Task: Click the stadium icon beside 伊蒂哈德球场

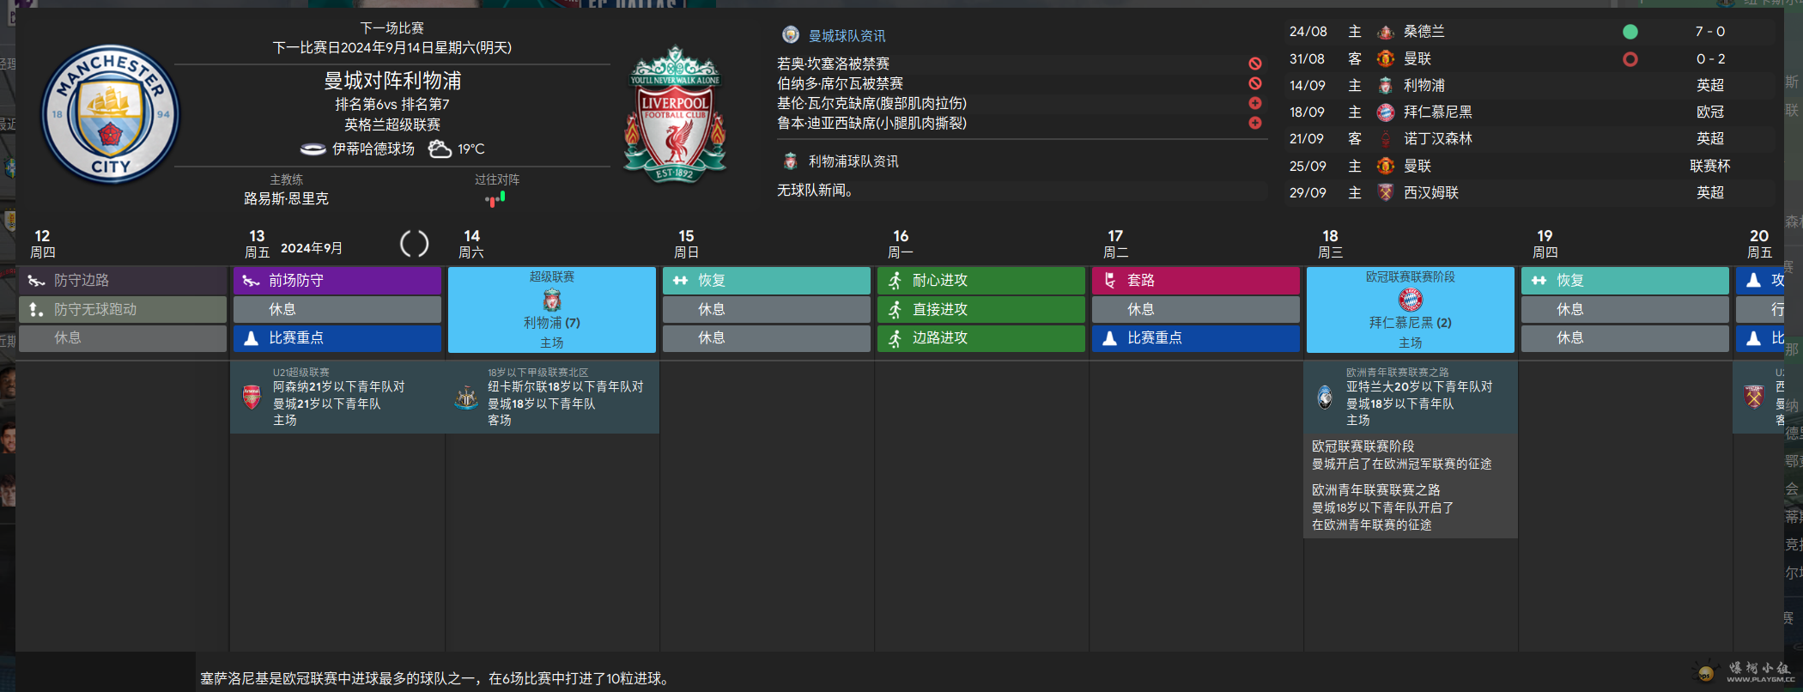Action: pyautogui.click(x=313, y=149)
